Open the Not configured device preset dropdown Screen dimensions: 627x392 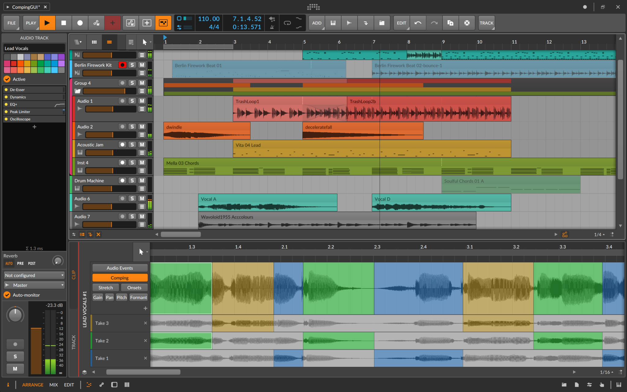pos(34,275)
